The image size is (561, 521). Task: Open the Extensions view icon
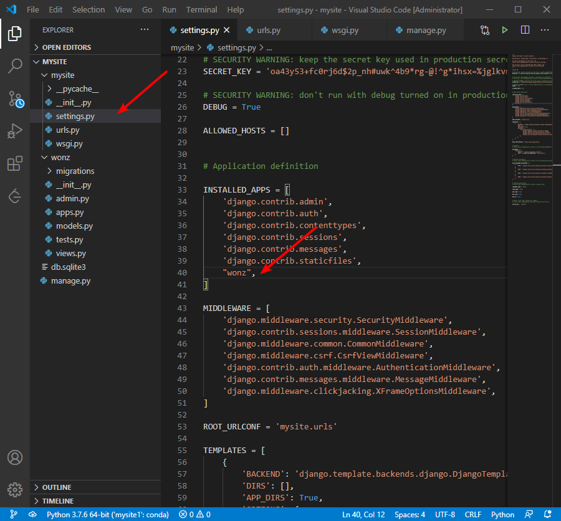(x=15, y=163)
